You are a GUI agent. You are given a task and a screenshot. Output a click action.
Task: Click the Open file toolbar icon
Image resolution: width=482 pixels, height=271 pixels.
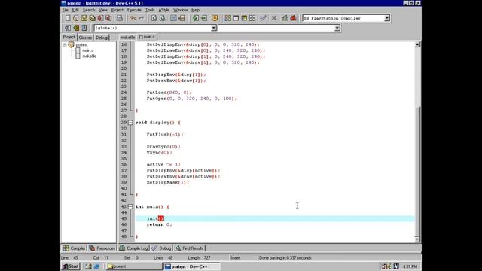click(x=75, y=18)
